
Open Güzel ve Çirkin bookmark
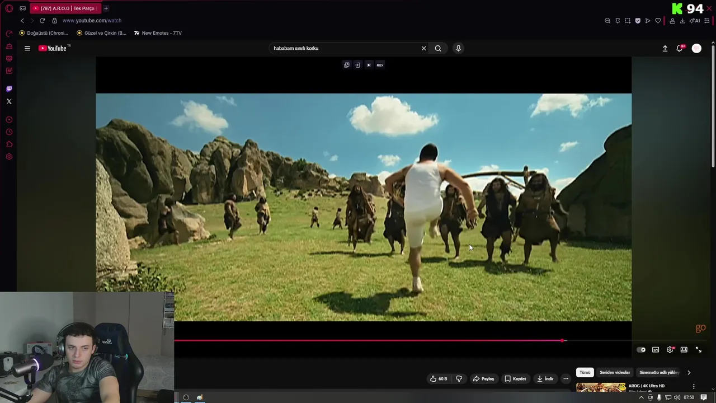coord(101,33)
